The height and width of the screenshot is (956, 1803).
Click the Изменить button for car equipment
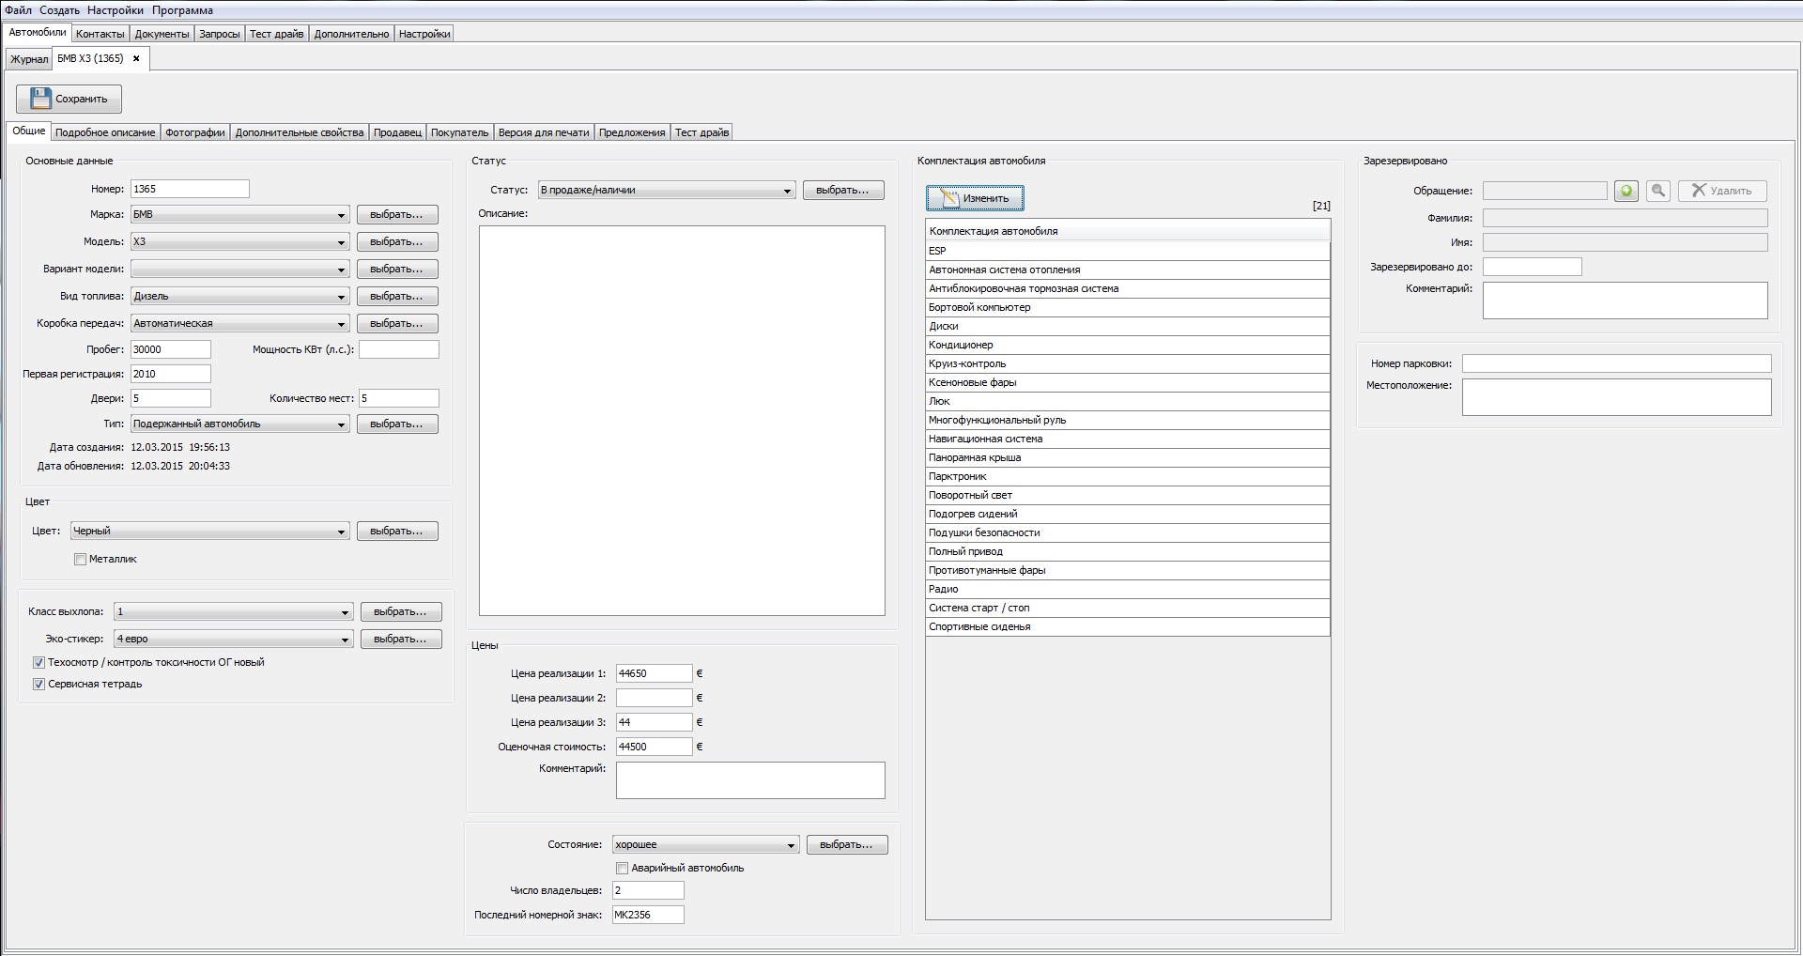[x=975, y=198]
